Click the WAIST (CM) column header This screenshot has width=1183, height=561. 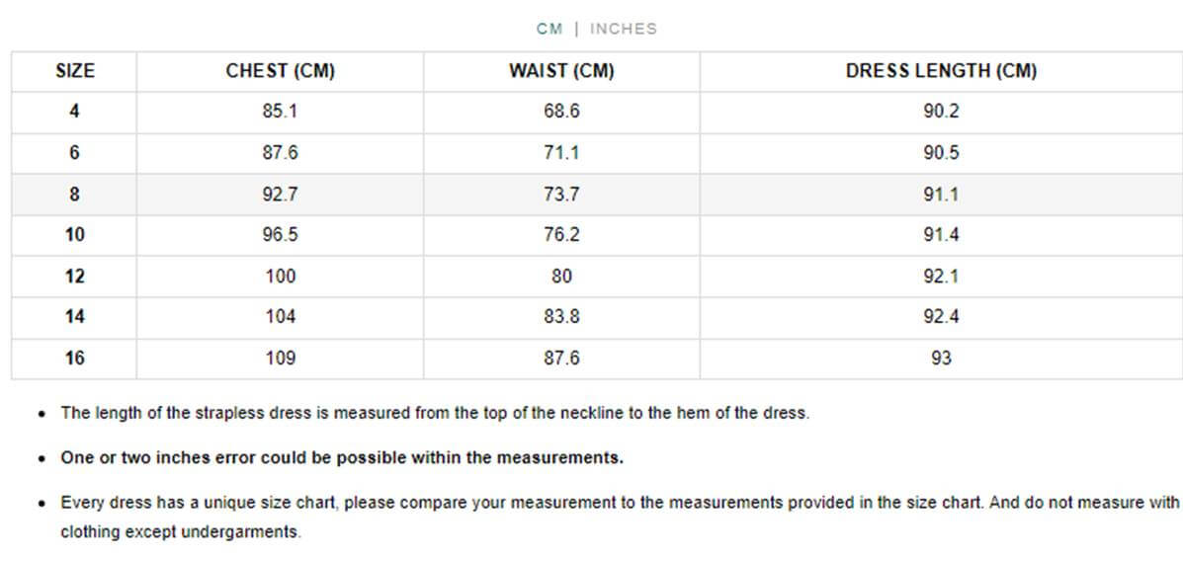(561, 71)
